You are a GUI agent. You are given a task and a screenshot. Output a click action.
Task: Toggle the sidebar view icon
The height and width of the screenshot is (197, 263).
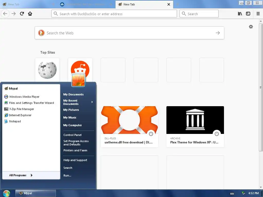click(x=248, y=14)
